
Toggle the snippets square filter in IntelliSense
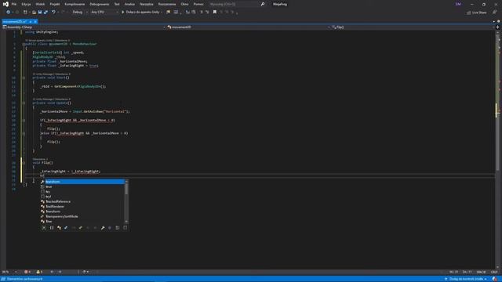point(125,228)
